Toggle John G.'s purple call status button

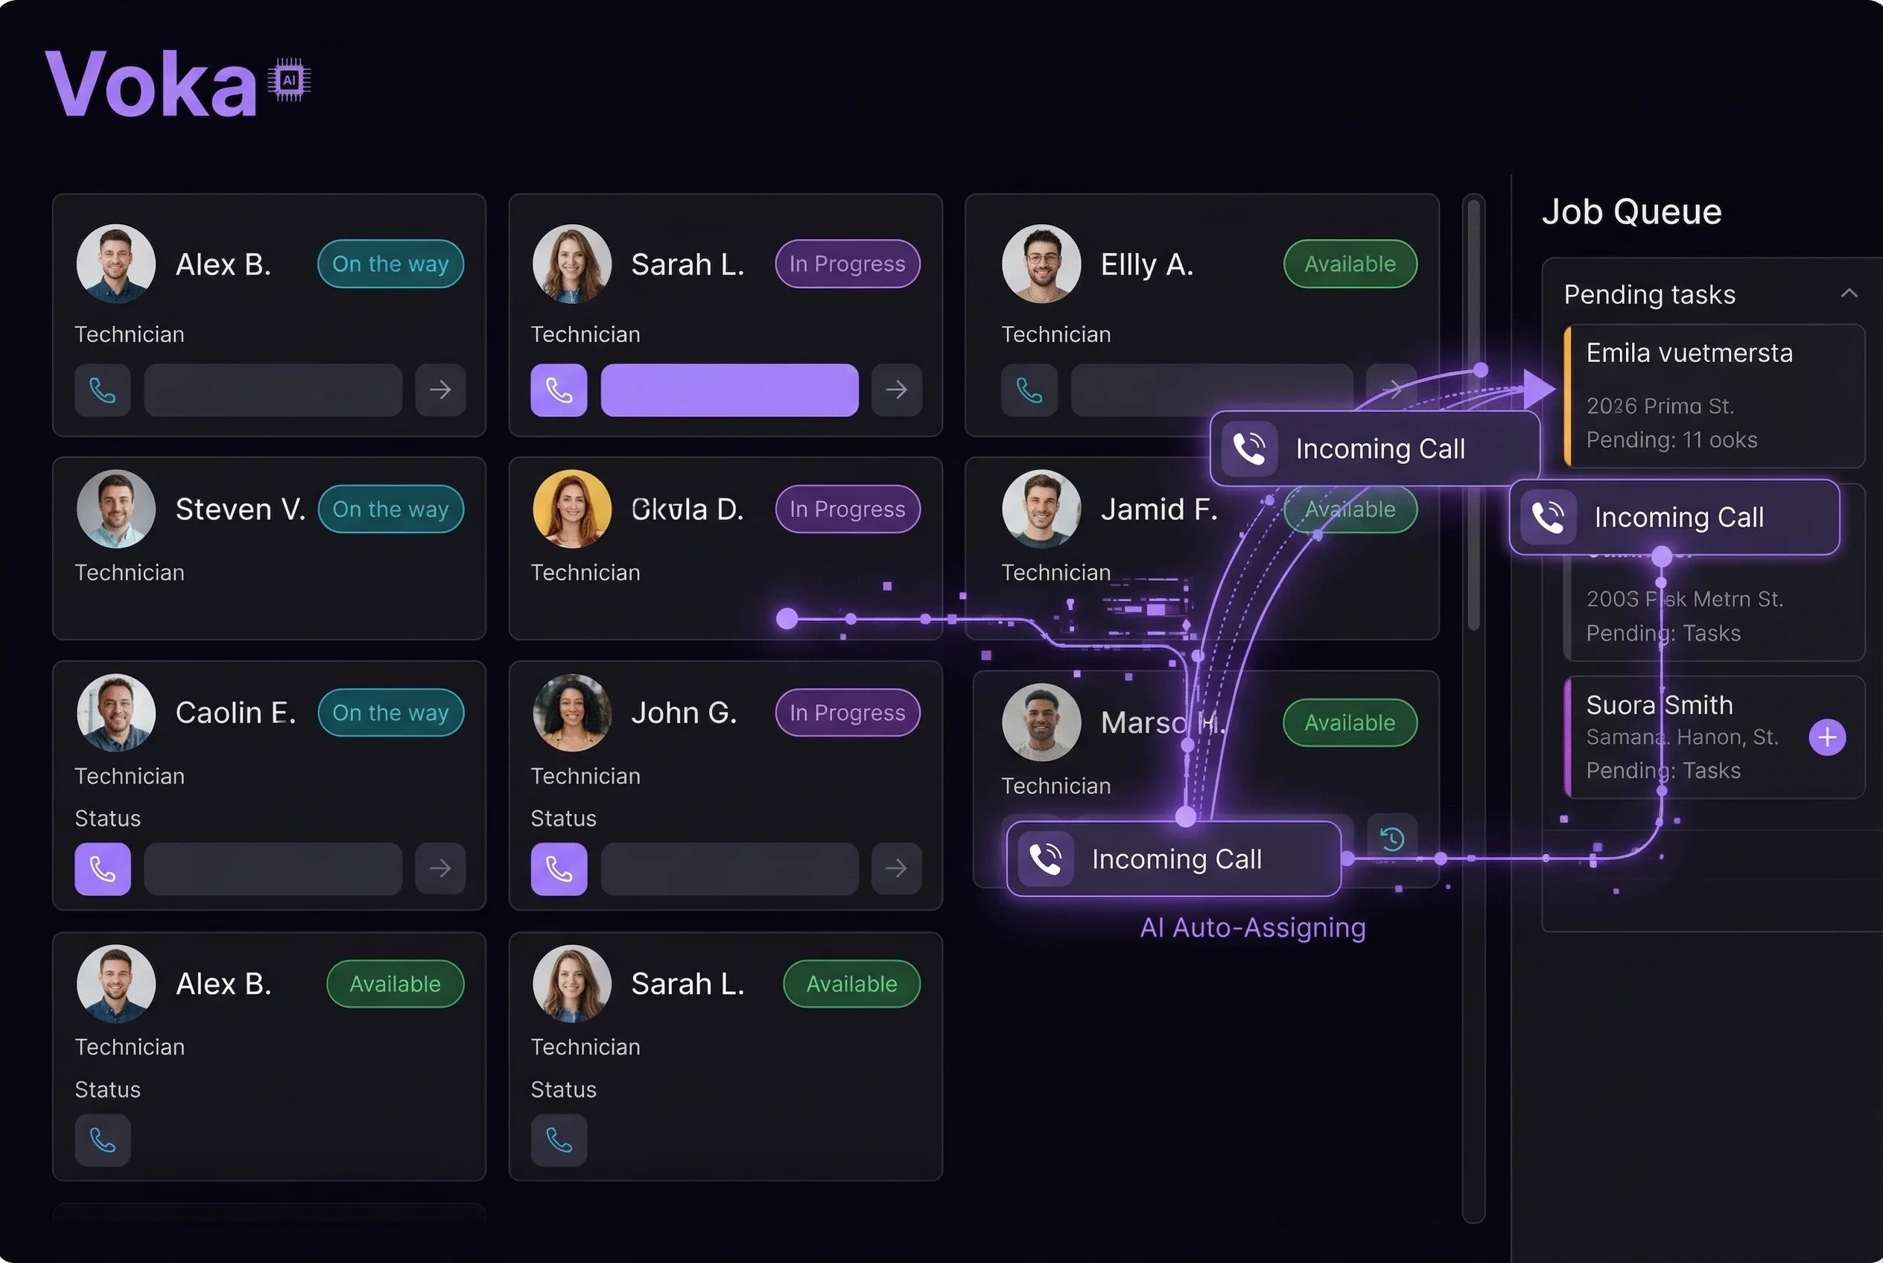pos(559,869)
